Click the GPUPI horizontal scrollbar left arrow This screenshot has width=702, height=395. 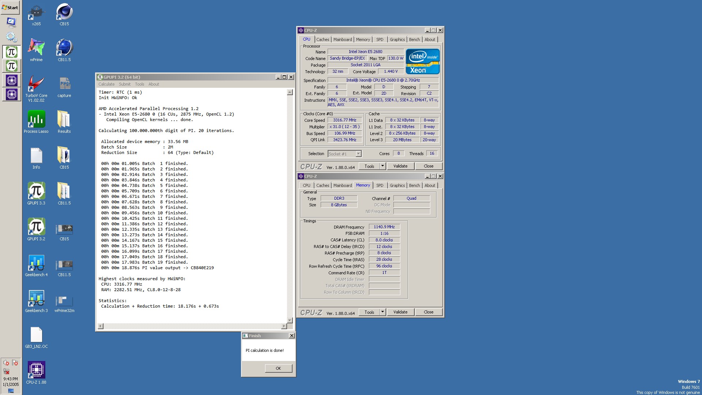click(x=101, y=326)
